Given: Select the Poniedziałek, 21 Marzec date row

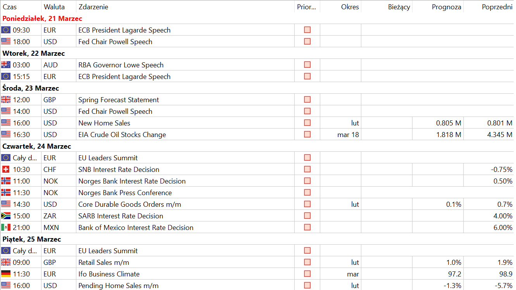Looking at the screenshot, I should [x=258, y=18].
